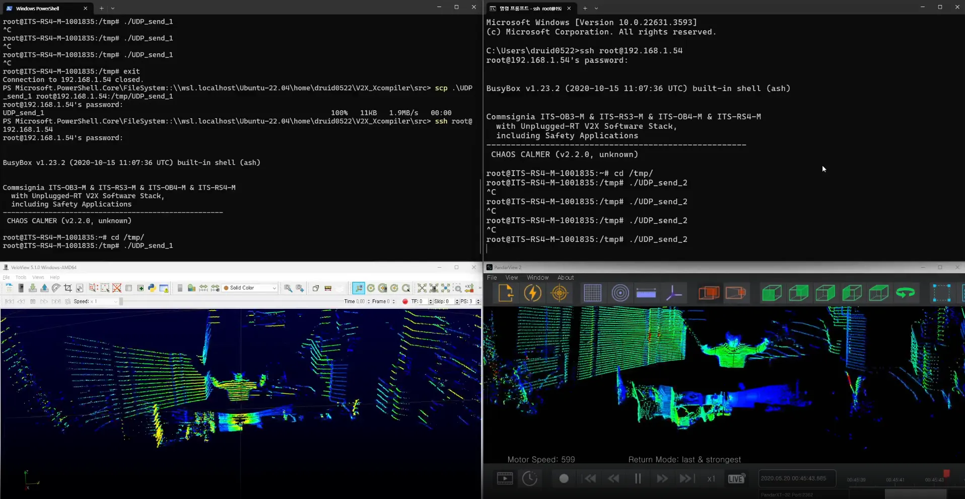The width and height of the screenshot is (965, 499).
Task: Toggle the concentric circles range rings icon in PandarView
Action: click(620, 293)
